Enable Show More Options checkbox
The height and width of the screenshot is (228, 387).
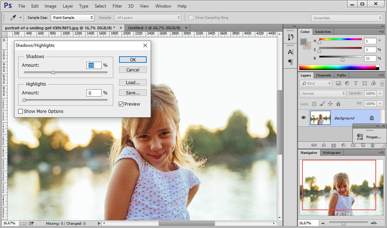21,111
